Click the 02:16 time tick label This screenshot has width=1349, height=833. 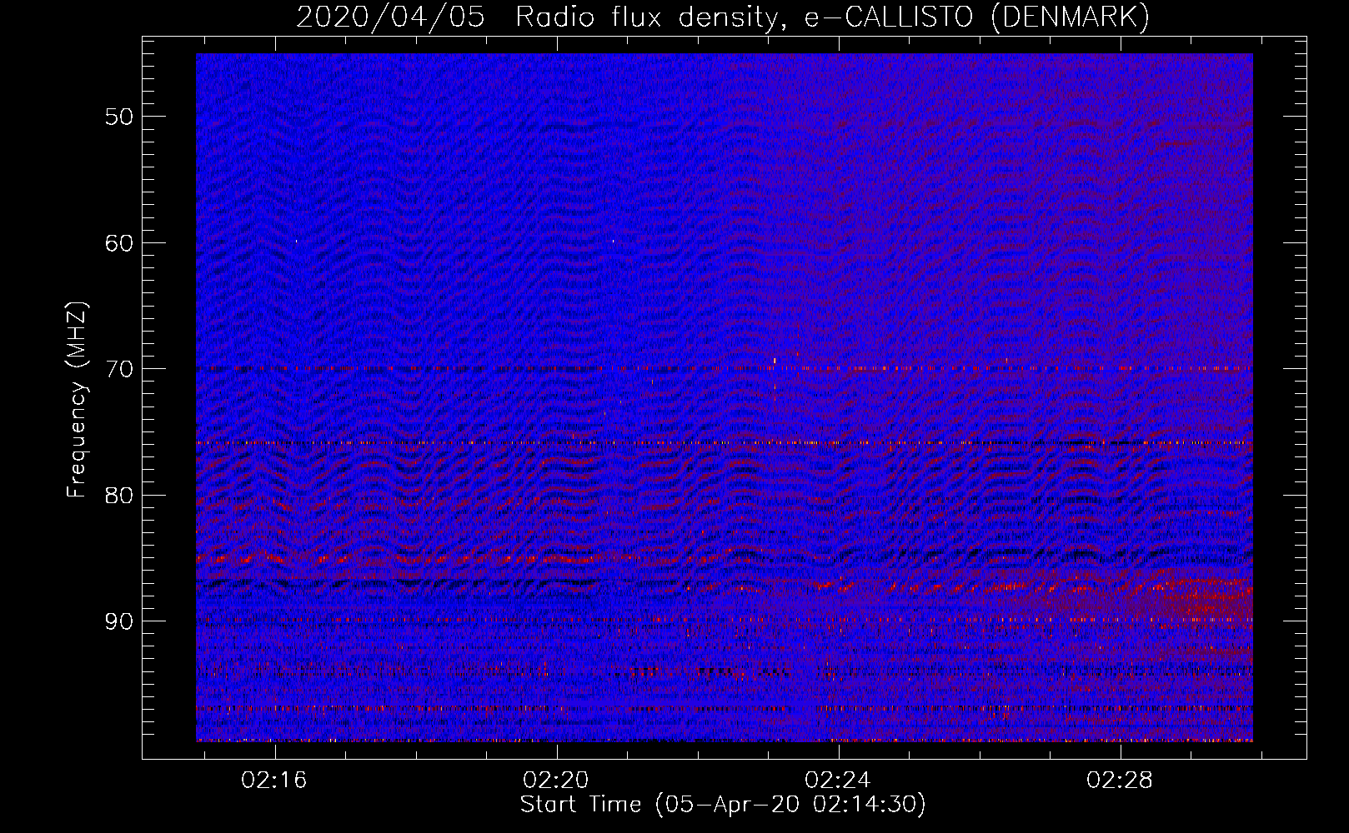point(274,780)
